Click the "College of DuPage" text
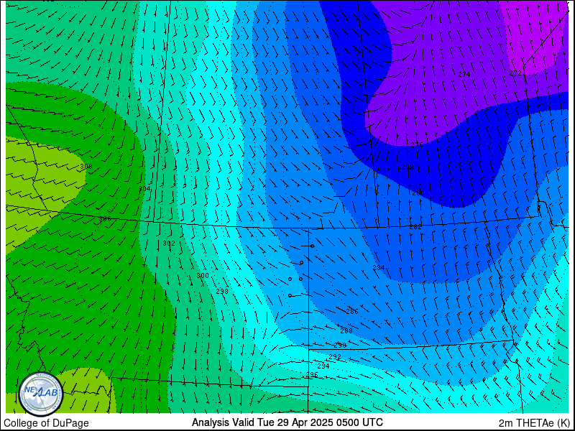This screenshot has height=431, width=575. pos(46,423)
